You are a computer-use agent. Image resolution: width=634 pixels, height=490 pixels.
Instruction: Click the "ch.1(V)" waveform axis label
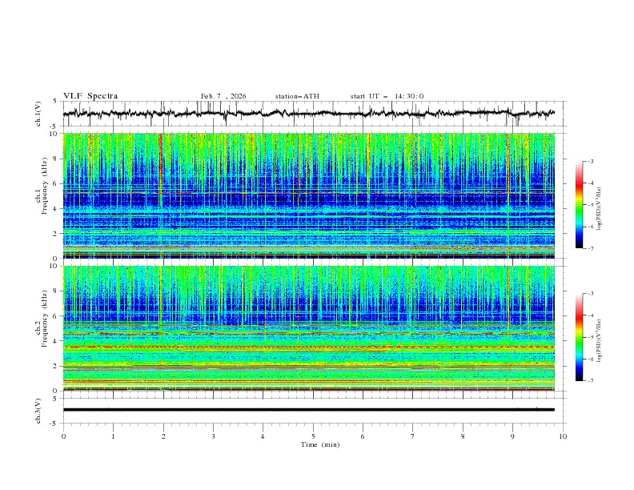(x=38, y=114)
